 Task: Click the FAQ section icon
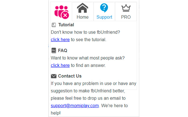[53, 50]
